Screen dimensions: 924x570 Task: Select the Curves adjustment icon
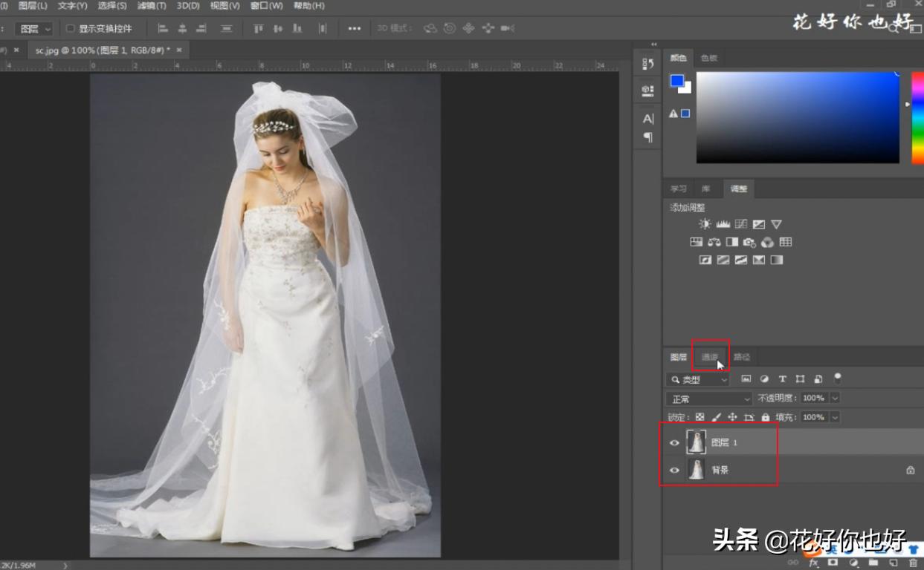741,223
